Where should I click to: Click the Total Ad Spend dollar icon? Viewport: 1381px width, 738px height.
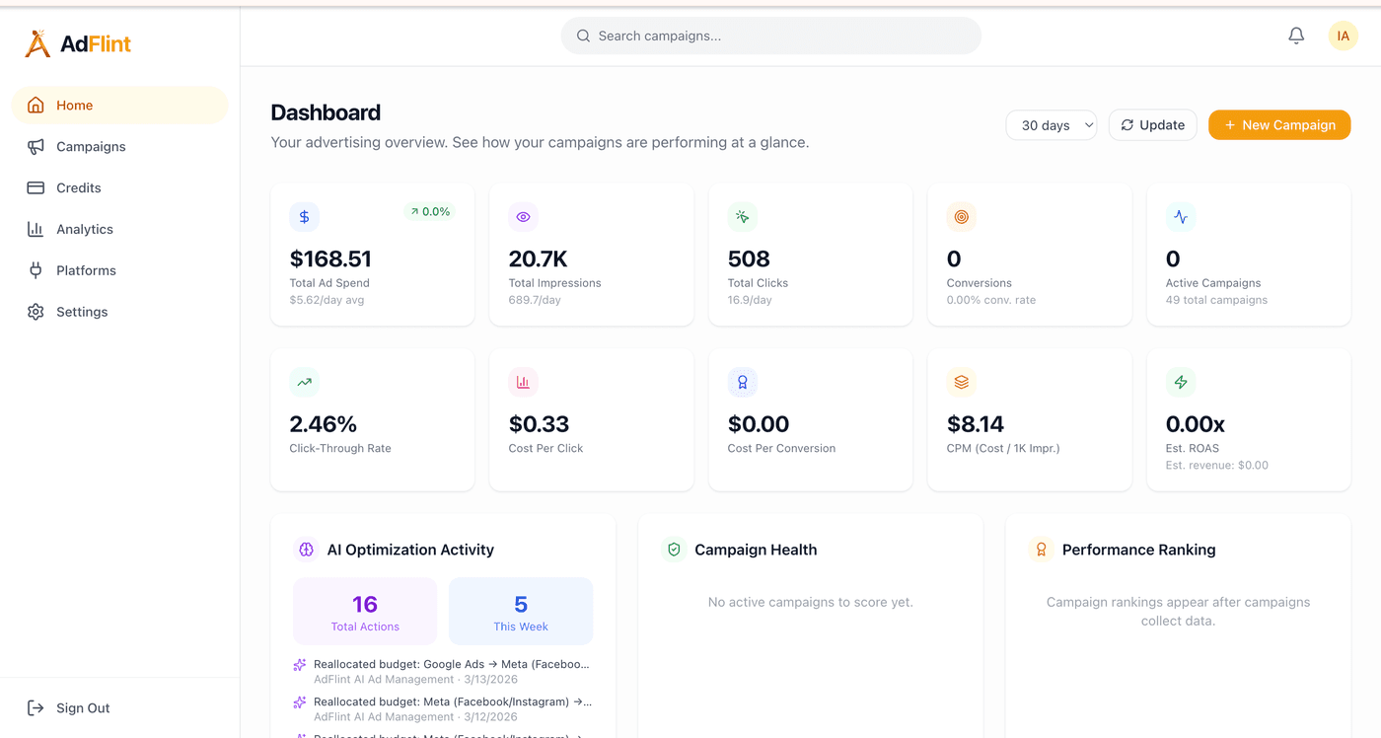[304, 216]
